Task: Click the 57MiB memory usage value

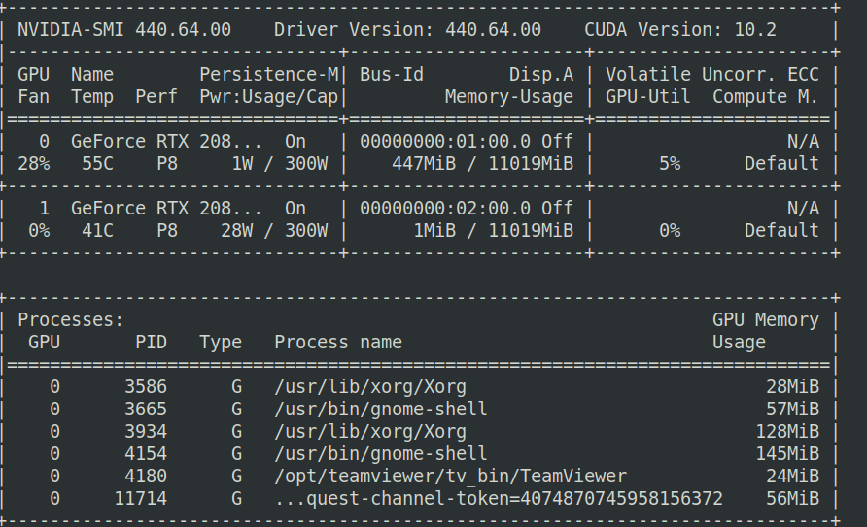Action: tap(792, 410)
